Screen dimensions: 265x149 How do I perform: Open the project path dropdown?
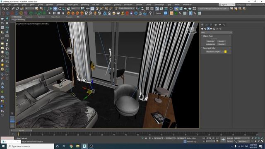tap(214, 8)
